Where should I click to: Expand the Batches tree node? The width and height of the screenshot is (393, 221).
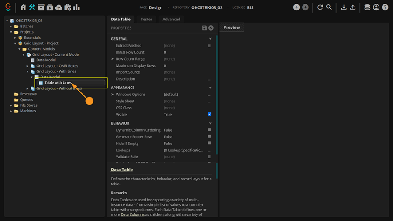point(11,27)
